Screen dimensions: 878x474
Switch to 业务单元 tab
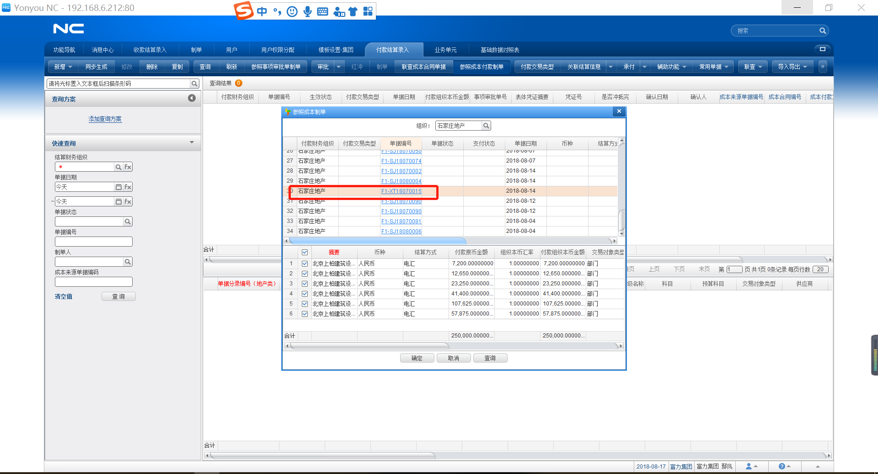tap(445, 50)
